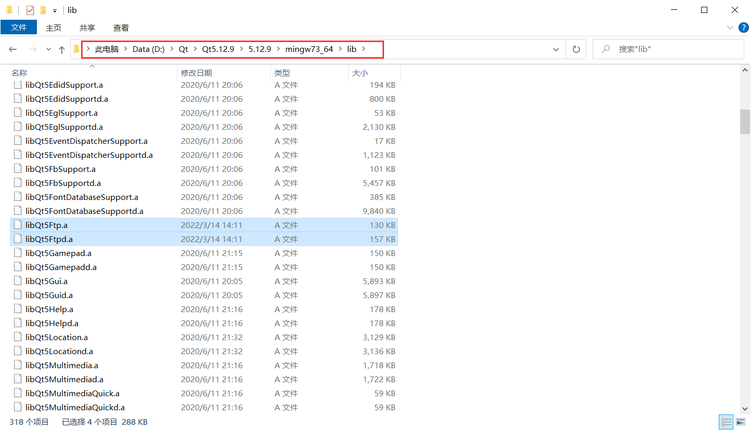Click Data (D:) in the address path
The height and width of the screenshot is (430, 751).
pyautogui.click(x=149, y=49)
